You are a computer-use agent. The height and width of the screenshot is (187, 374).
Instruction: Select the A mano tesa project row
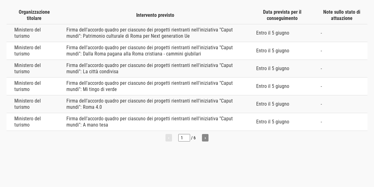(187, 122)
